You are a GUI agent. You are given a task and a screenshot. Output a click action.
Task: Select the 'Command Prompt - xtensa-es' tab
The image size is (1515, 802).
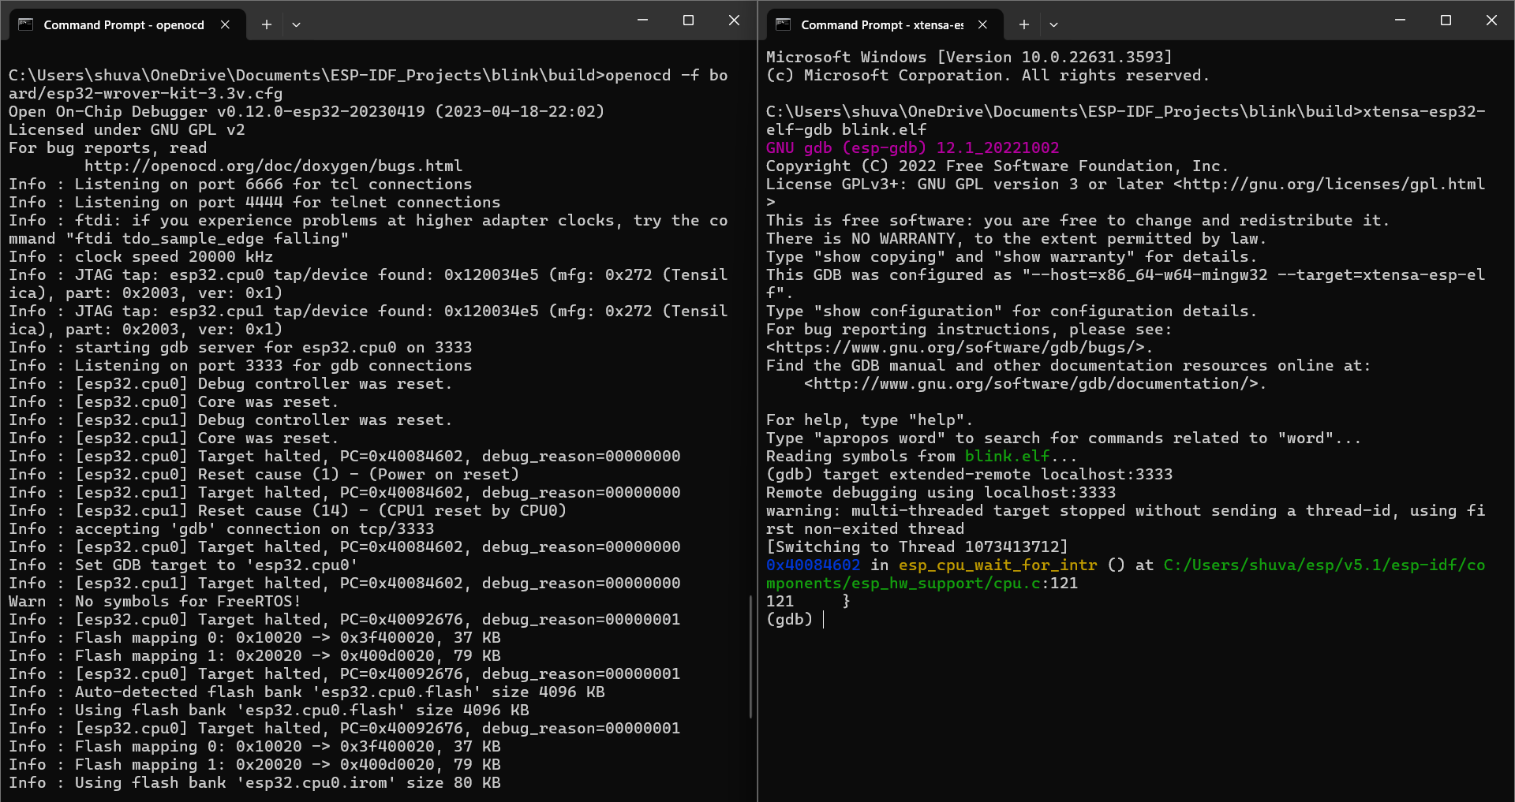click(881, 24)
